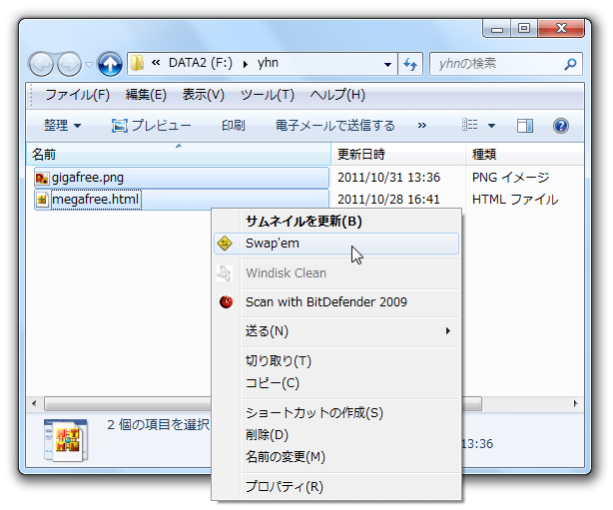Viewport: 613px width, 510px height.
Task: Click 電子メールで送信する toolbar button
Action: [x=335, y=126]
